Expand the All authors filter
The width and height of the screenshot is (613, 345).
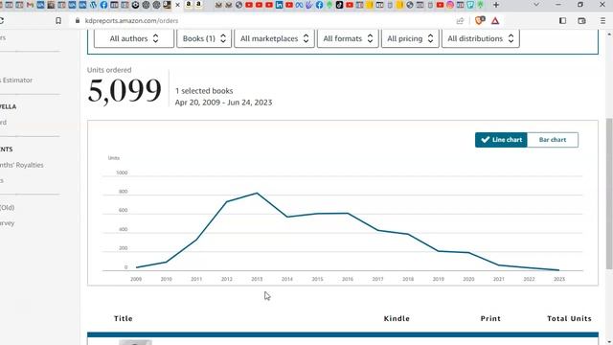point(134,38)
